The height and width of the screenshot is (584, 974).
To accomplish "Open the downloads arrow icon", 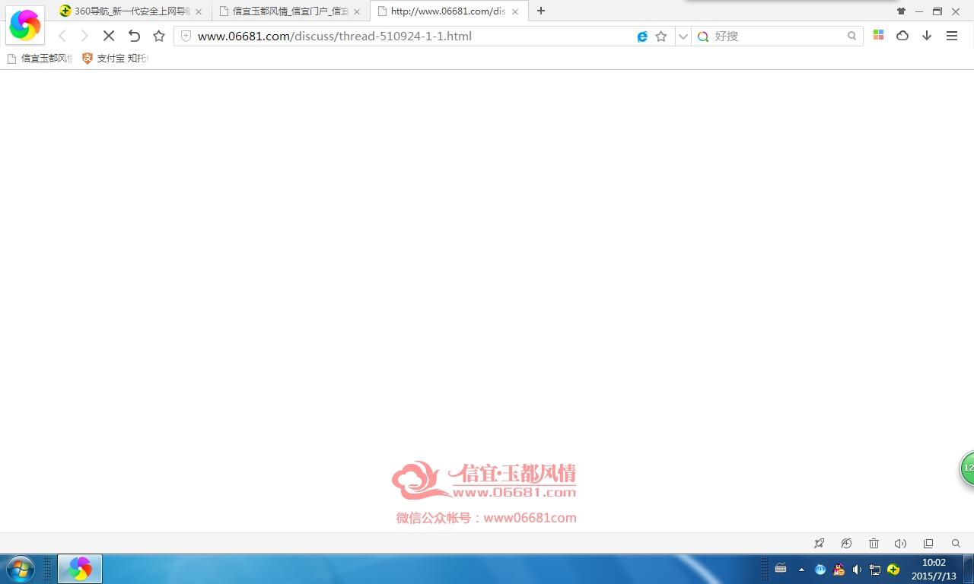I will (927, 36).
